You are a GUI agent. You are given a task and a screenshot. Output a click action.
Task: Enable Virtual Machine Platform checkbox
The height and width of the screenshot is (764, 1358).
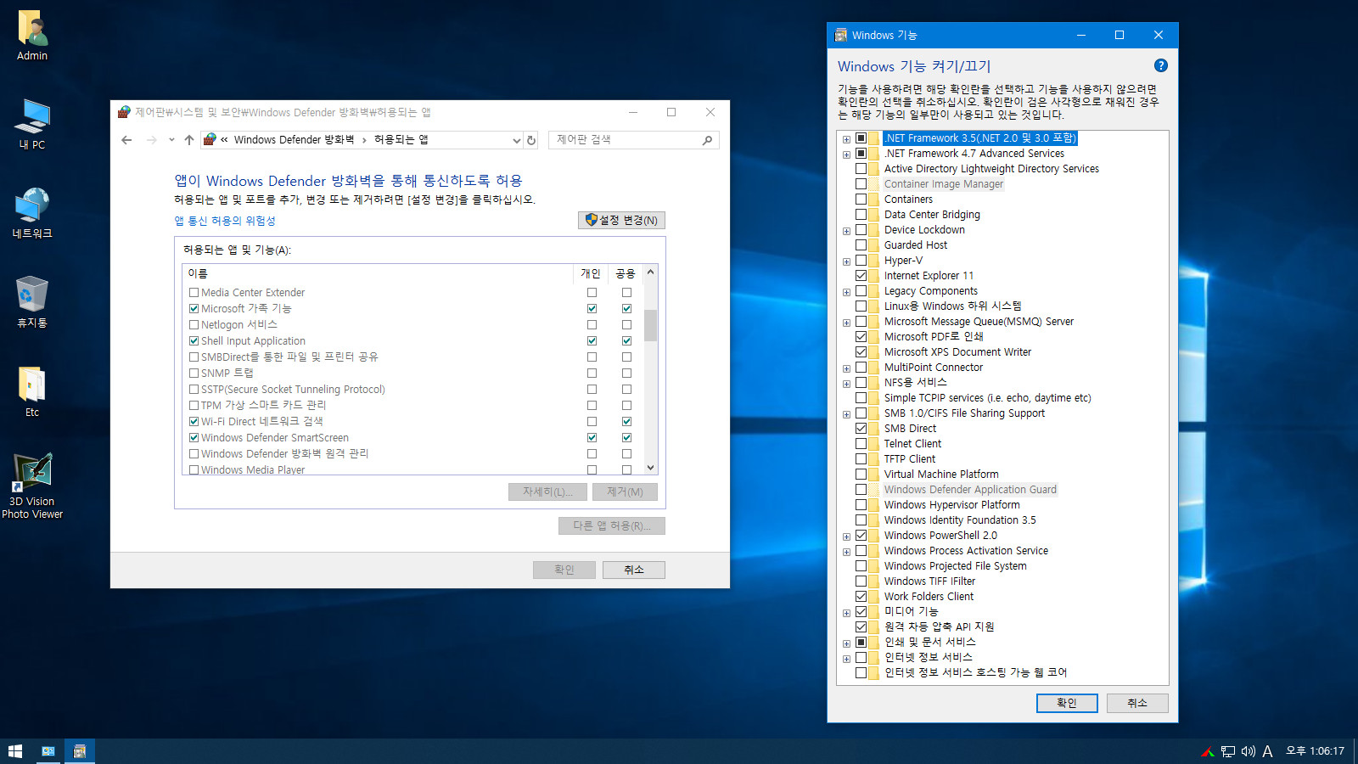click(x=861, y=475)
